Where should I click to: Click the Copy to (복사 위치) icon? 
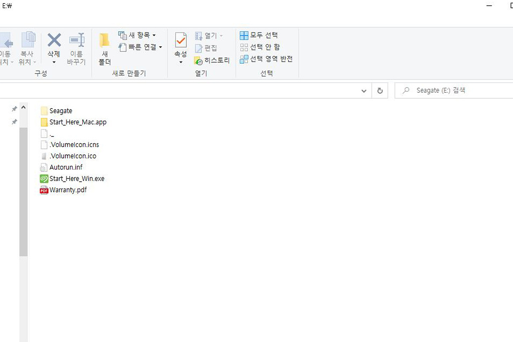point(28,40)
